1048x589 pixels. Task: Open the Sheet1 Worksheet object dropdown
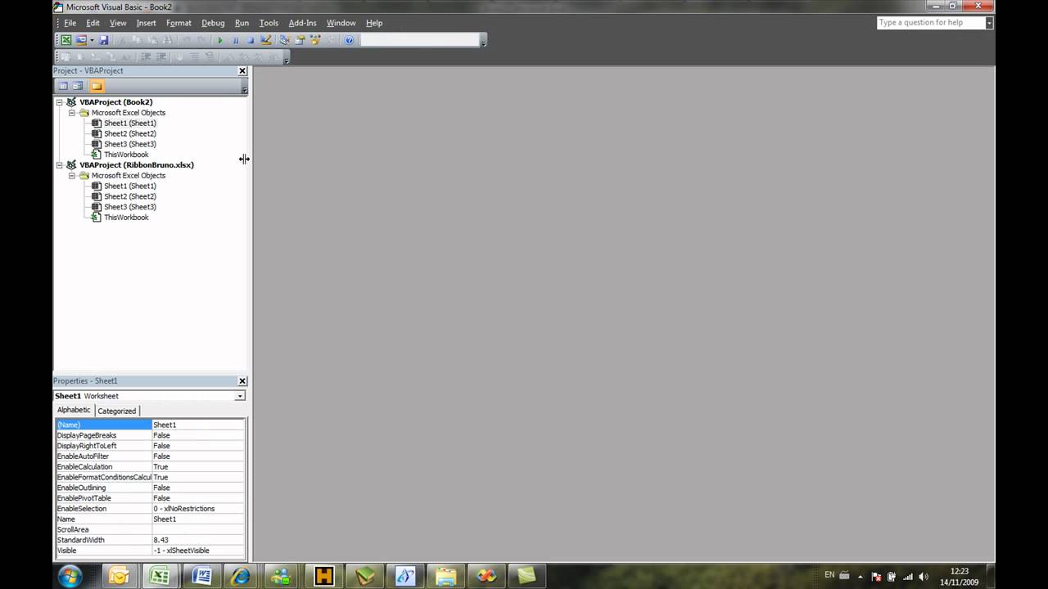(x=239, y=396)
